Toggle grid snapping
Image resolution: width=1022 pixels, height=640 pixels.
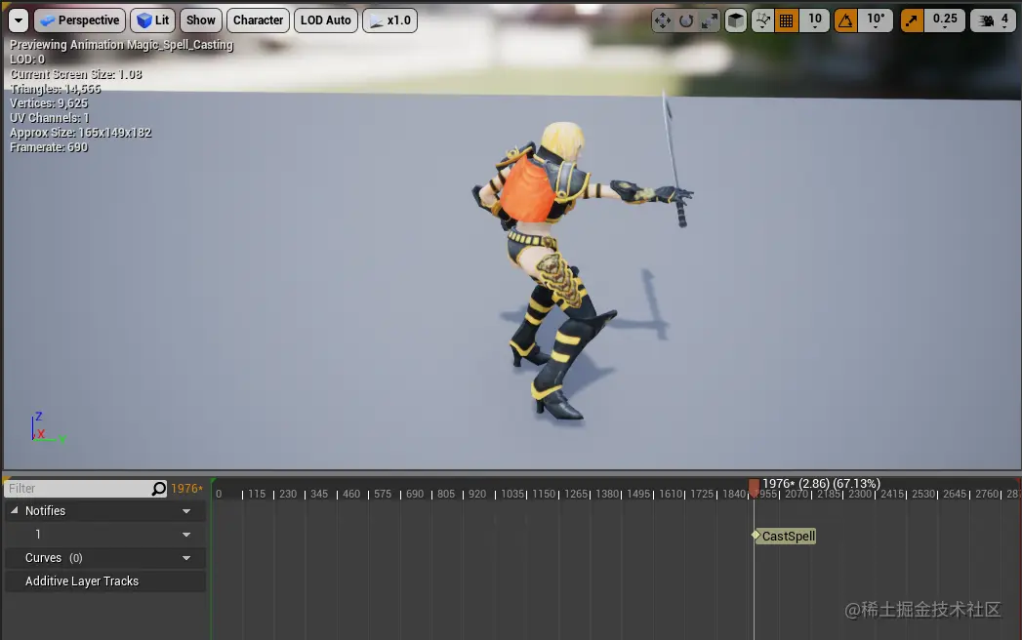click(x=787, y=20)
